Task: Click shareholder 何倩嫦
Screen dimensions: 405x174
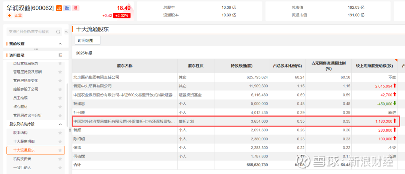Action: tap(79, 156)
